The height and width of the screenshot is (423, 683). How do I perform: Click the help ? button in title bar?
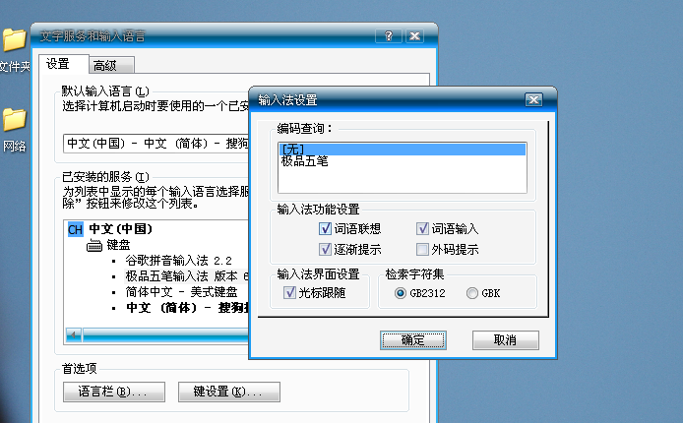click(388, 36)
